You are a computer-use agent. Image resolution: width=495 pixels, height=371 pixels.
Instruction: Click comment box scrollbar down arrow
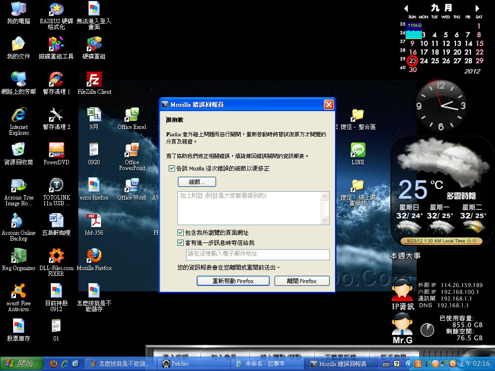point(325,220)
